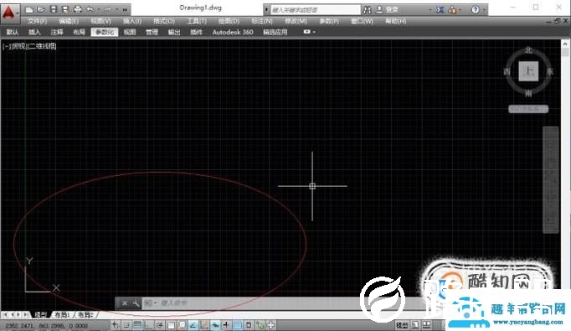Open the 修改(M) menu
571x331 pixels.
coord(296,21)
